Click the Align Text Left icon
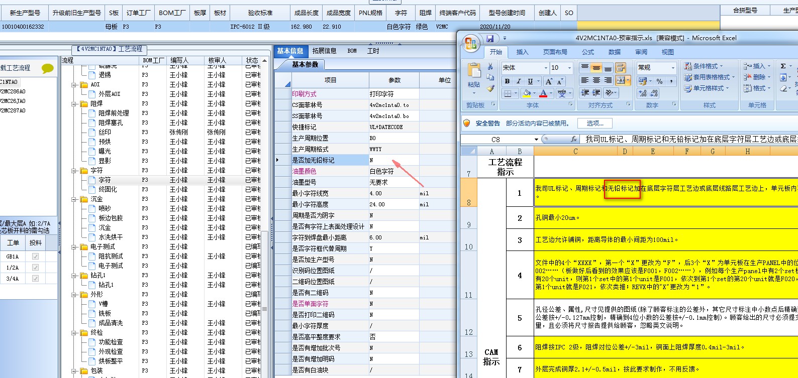798x378 pixels. pos(584,80)
